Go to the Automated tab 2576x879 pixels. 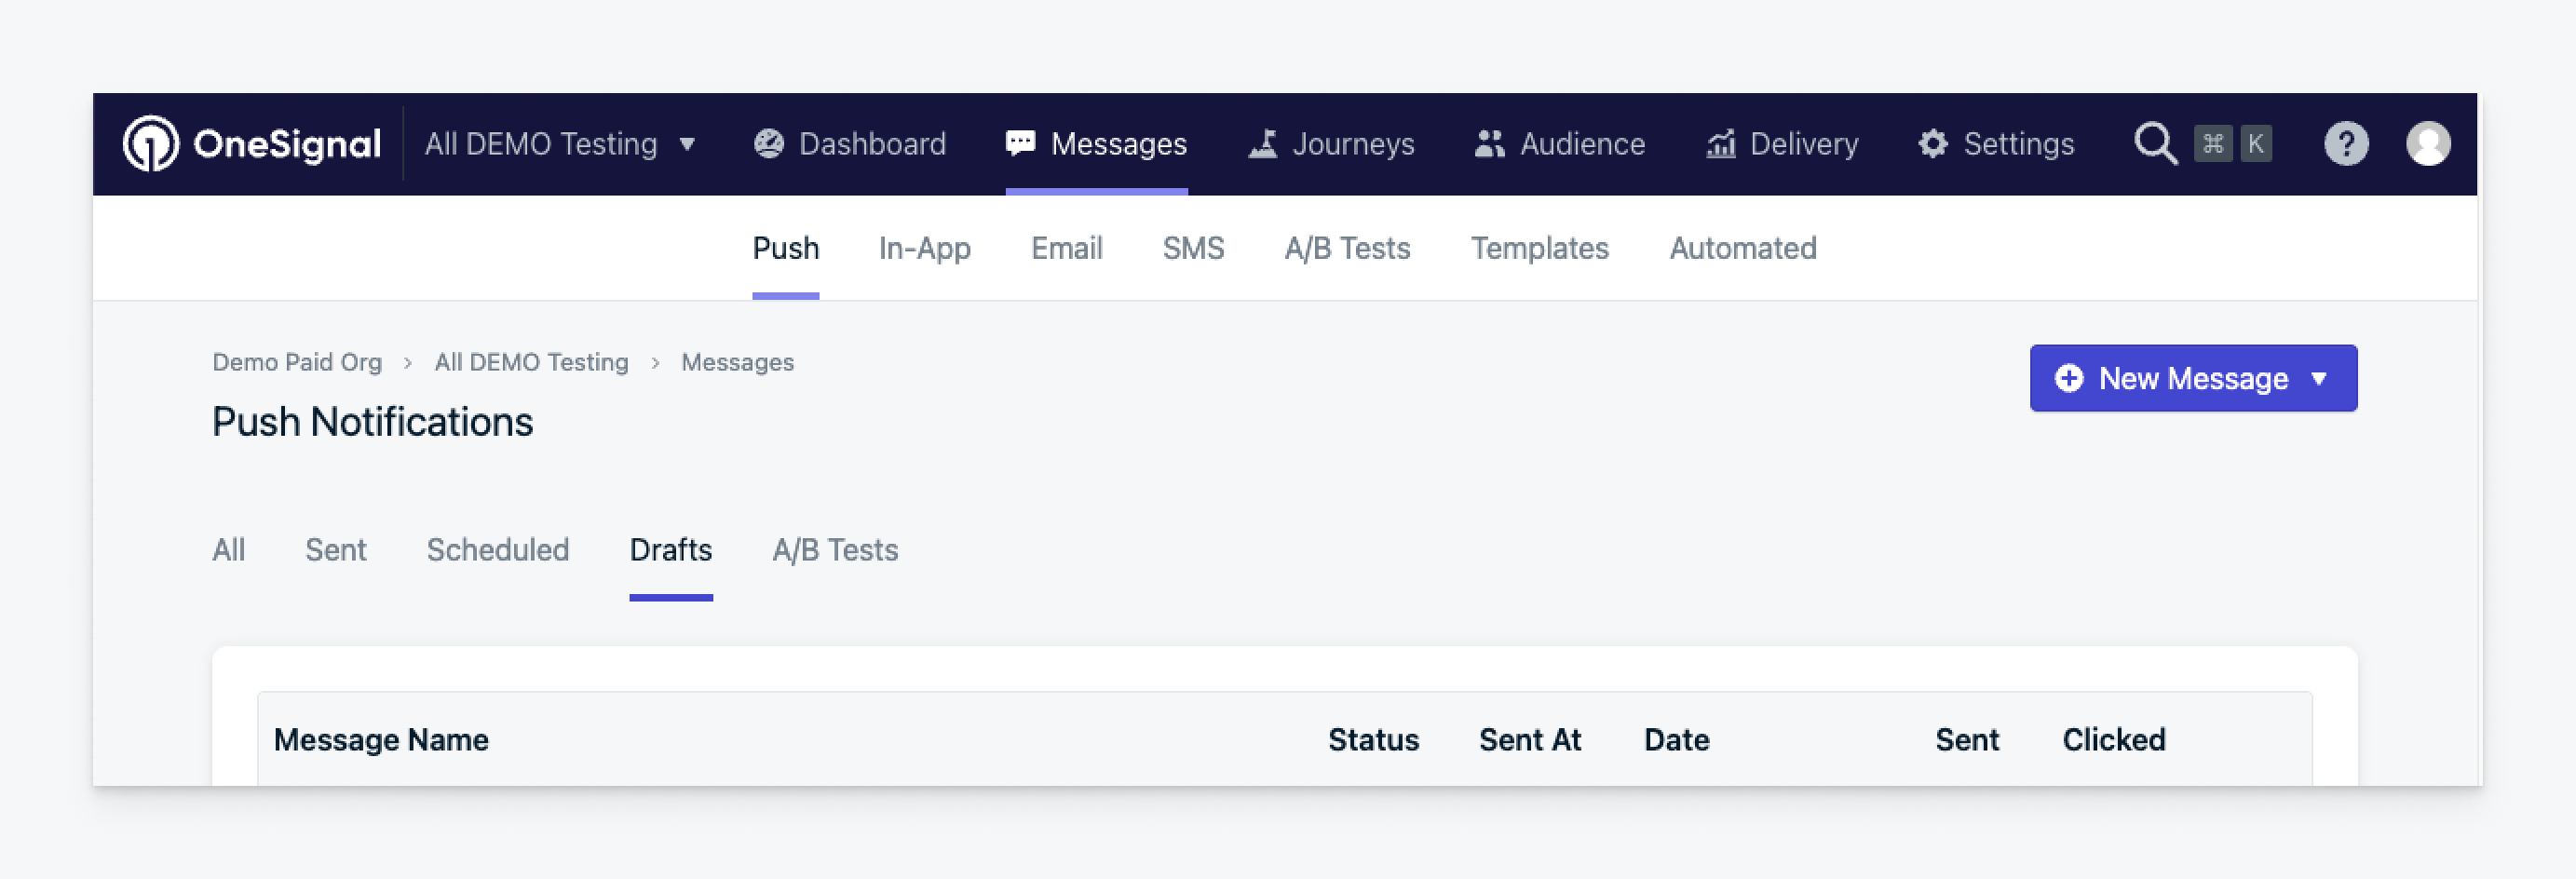[x=1743, y=248]
